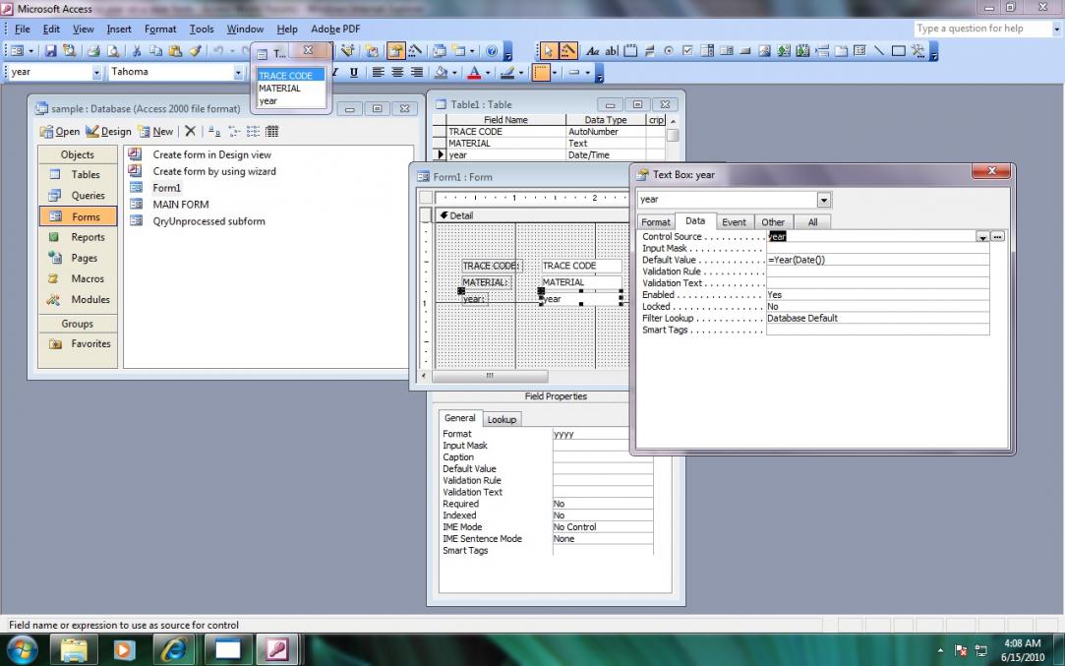The image size is (1065, 666).
Task: Switch to the Event tab in property sheet
Action: click(x=734, y=222)
